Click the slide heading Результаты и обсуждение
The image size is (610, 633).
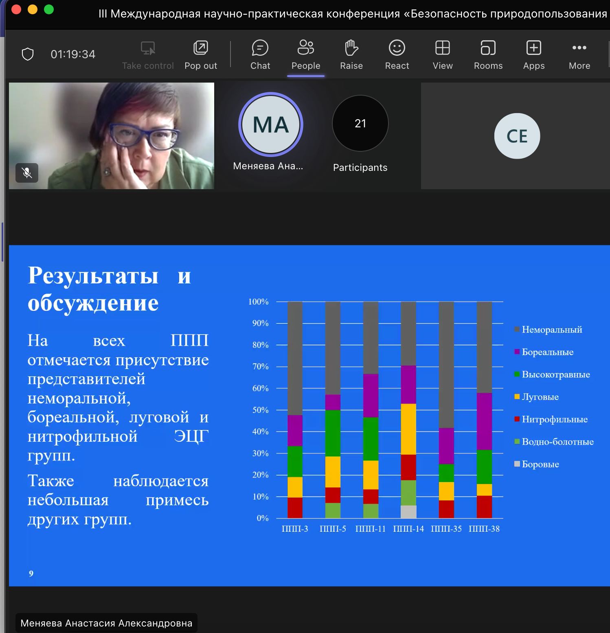click(x=109, y=289)
